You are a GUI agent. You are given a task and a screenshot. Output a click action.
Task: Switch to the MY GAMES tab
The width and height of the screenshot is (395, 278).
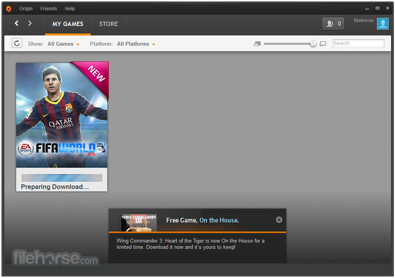coord(68,24)
